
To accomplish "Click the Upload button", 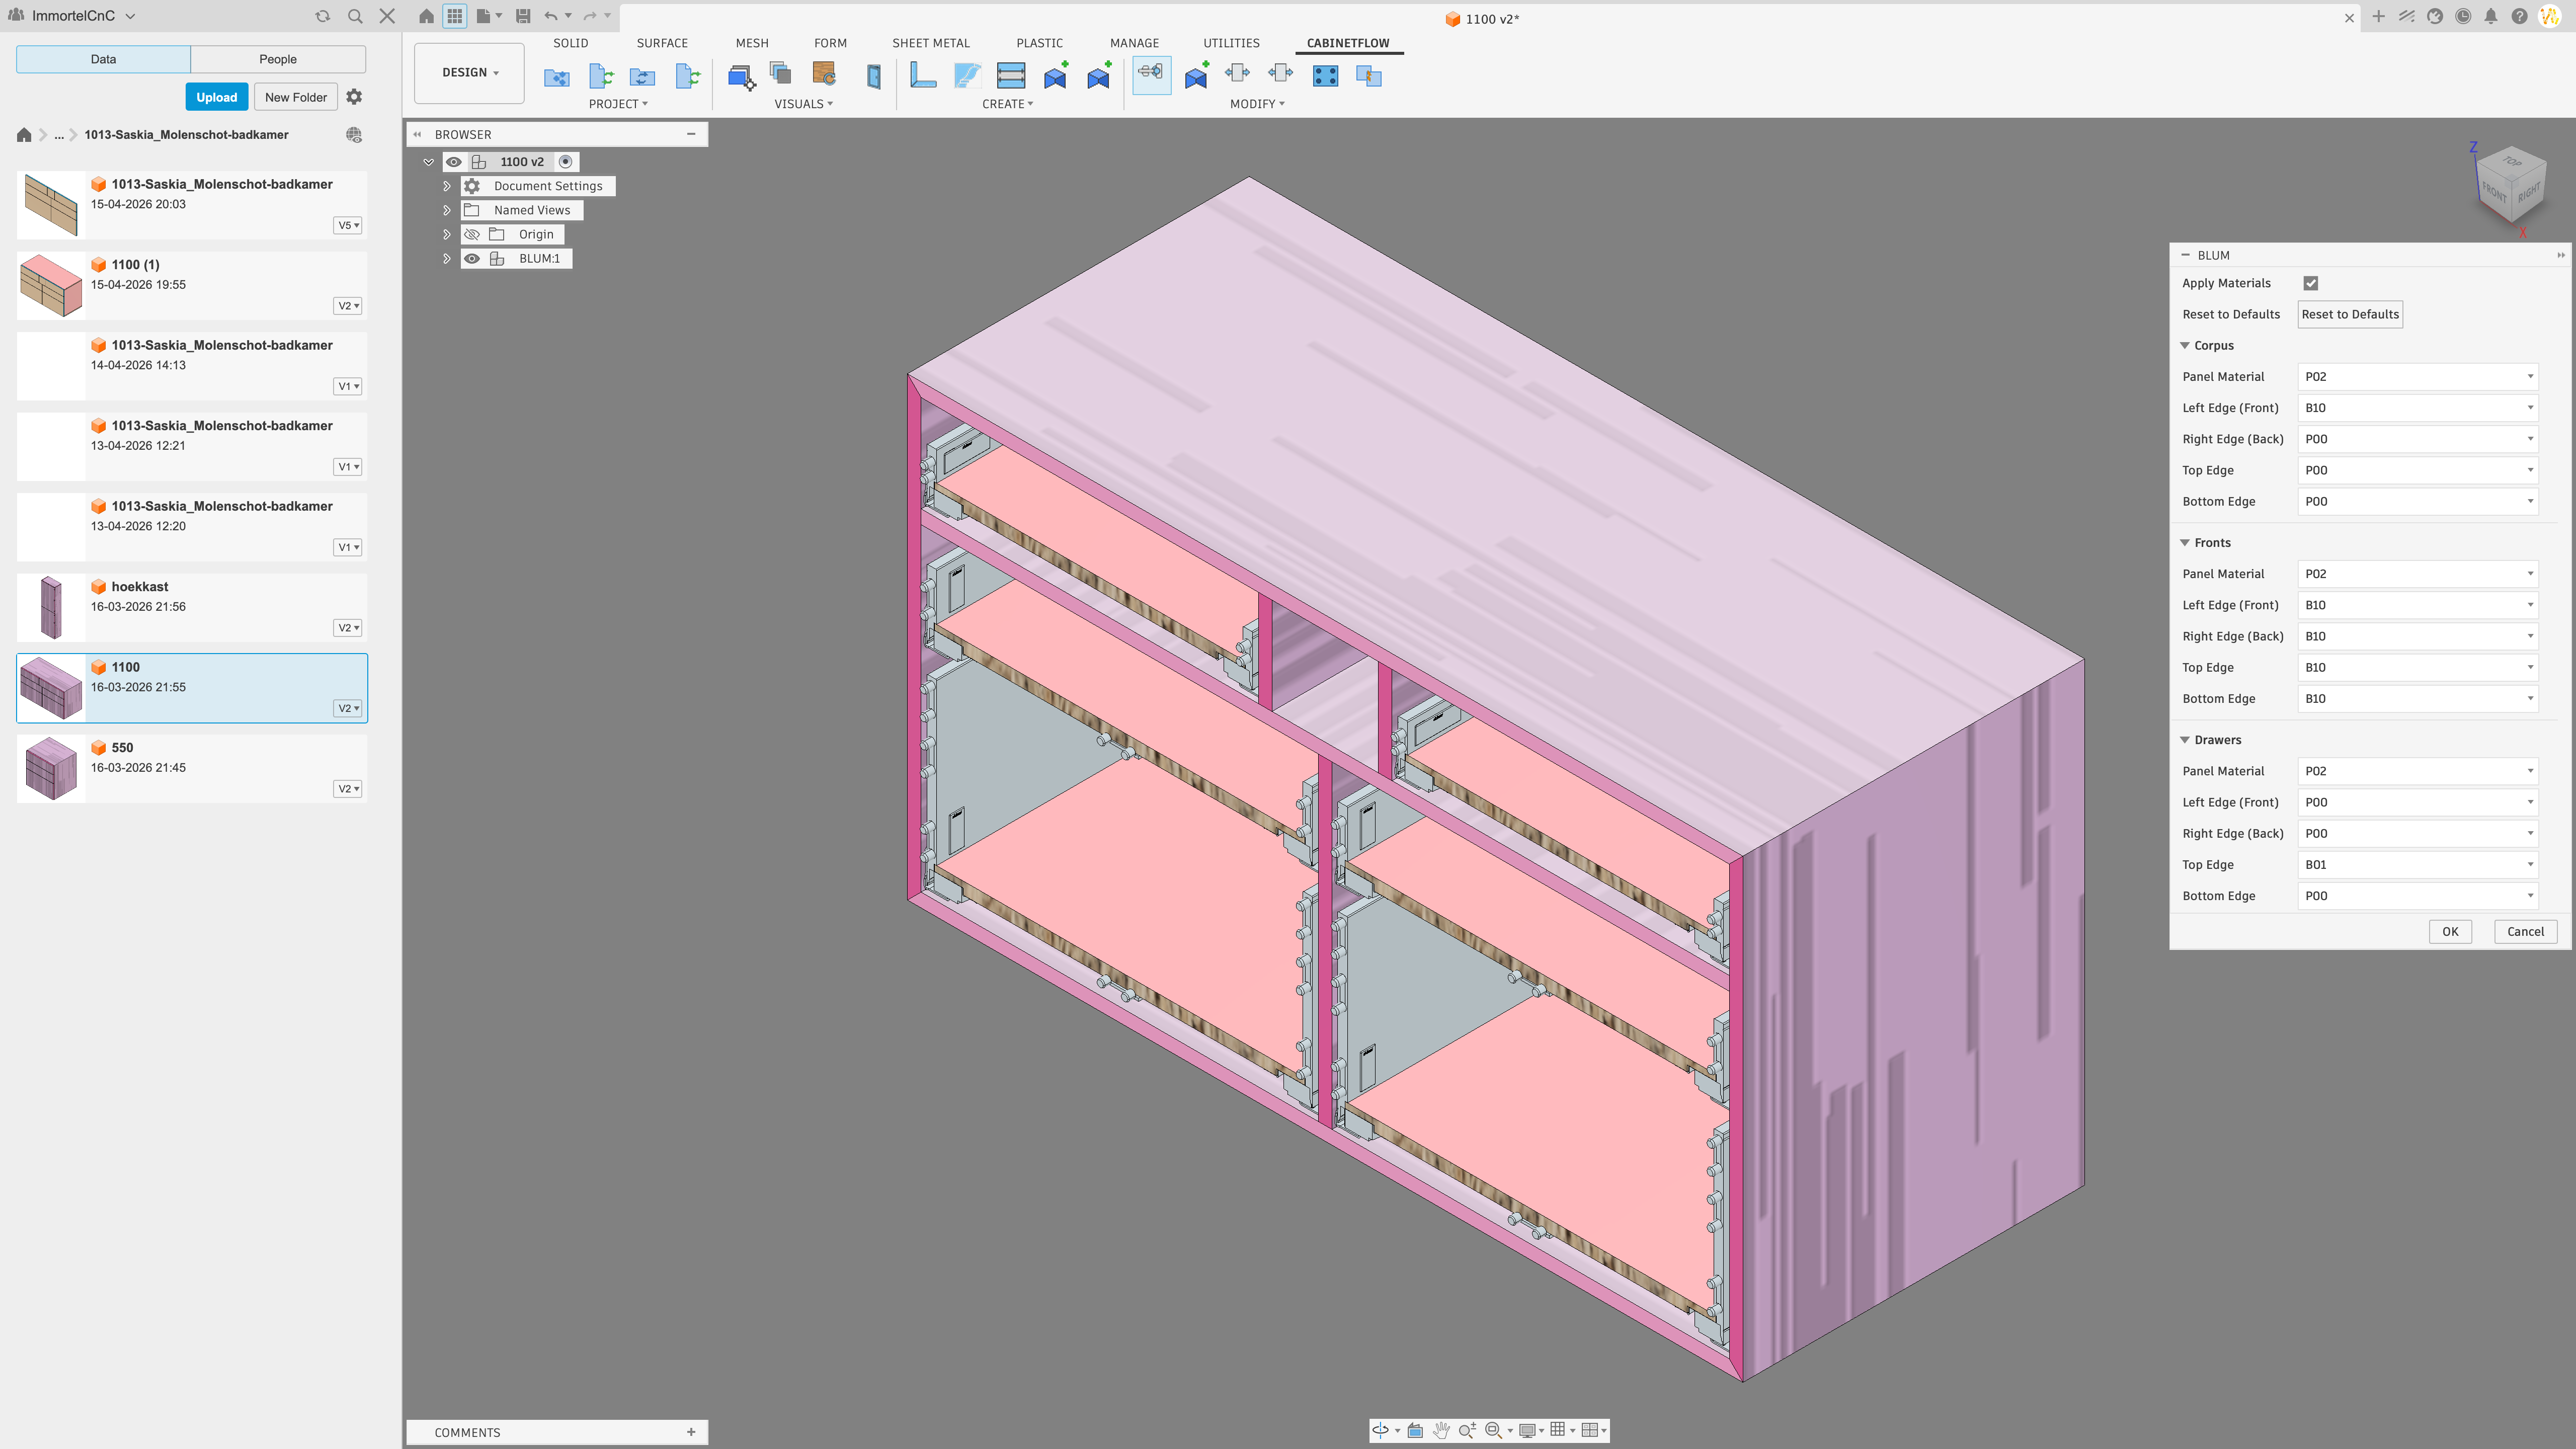I will tap(216, 97).
